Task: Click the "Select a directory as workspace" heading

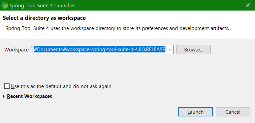Action: click(44, 18)
